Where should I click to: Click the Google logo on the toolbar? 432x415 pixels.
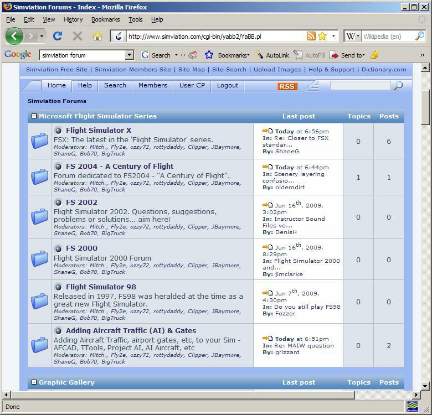(18, 54)
